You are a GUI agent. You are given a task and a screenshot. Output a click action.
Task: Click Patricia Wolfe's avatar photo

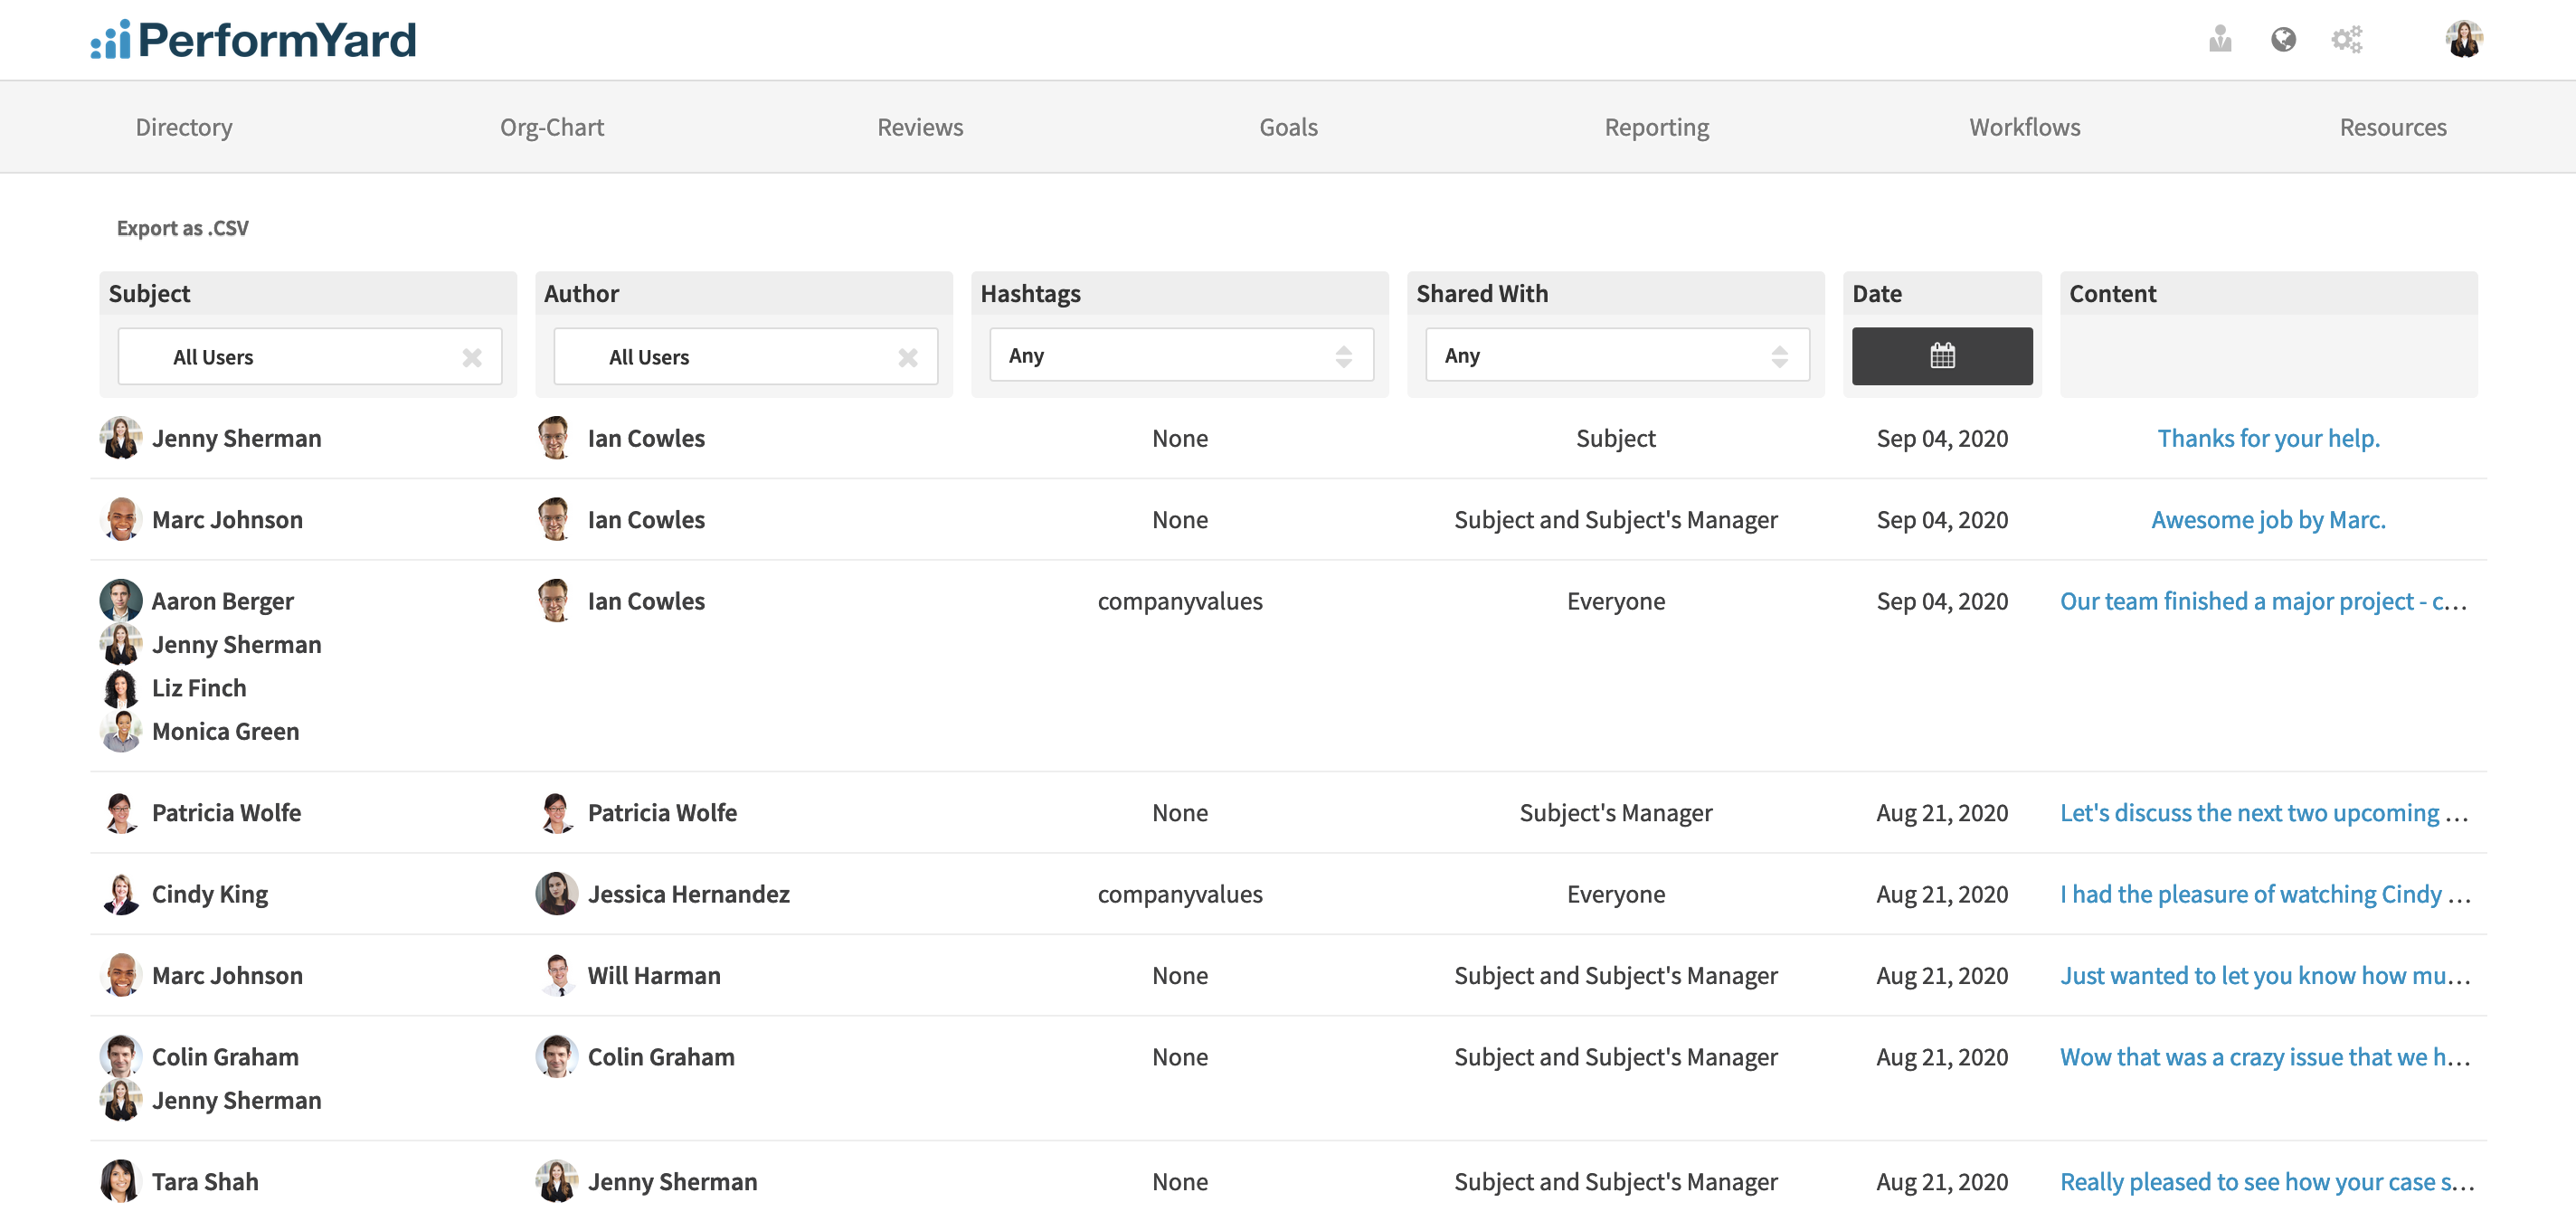tap(121, 812)
